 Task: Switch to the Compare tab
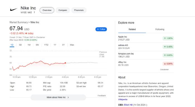coord(63,10)
